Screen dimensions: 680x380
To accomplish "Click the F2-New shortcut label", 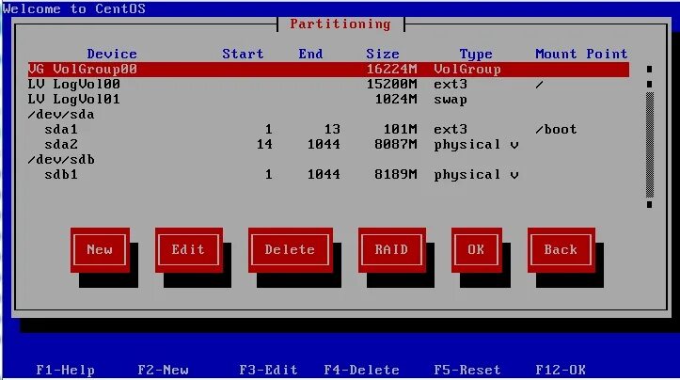I will 163,370.
